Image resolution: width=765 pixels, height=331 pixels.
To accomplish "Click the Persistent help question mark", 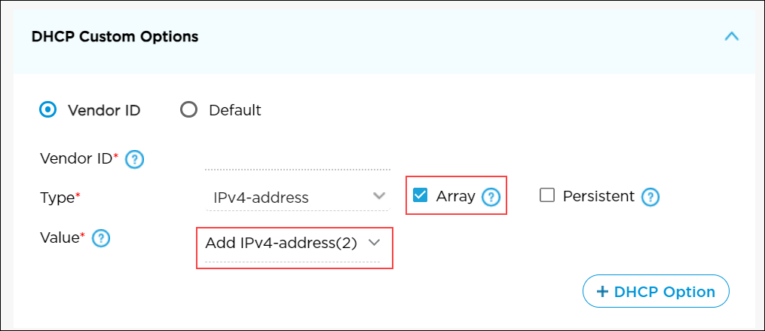I will point(650,198).
